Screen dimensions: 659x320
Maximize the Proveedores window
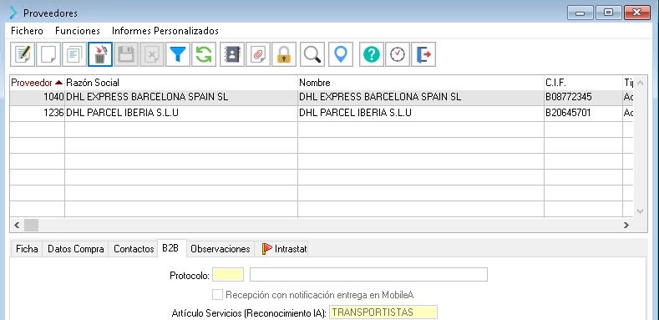(x=608, y=13)
